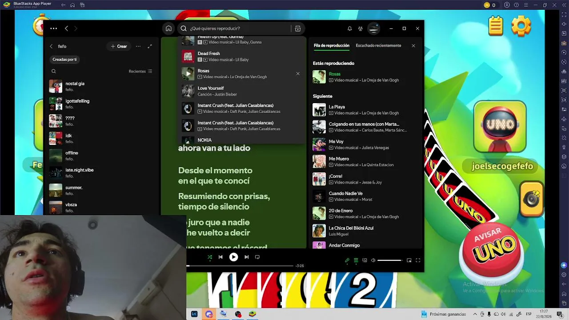The height and width of the screenshot is (320, 569).
Task: Open the late.night.vibe playlist
Action: [102, 173]
